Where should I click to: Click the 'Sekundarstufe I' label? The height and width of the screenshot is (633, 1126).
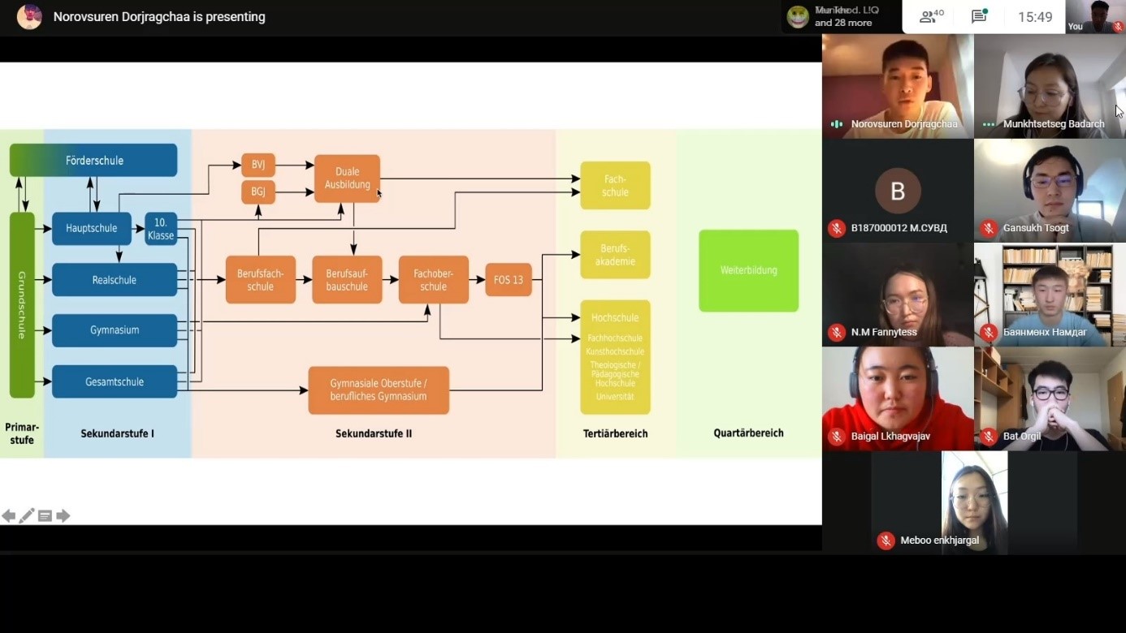(118, 433)
